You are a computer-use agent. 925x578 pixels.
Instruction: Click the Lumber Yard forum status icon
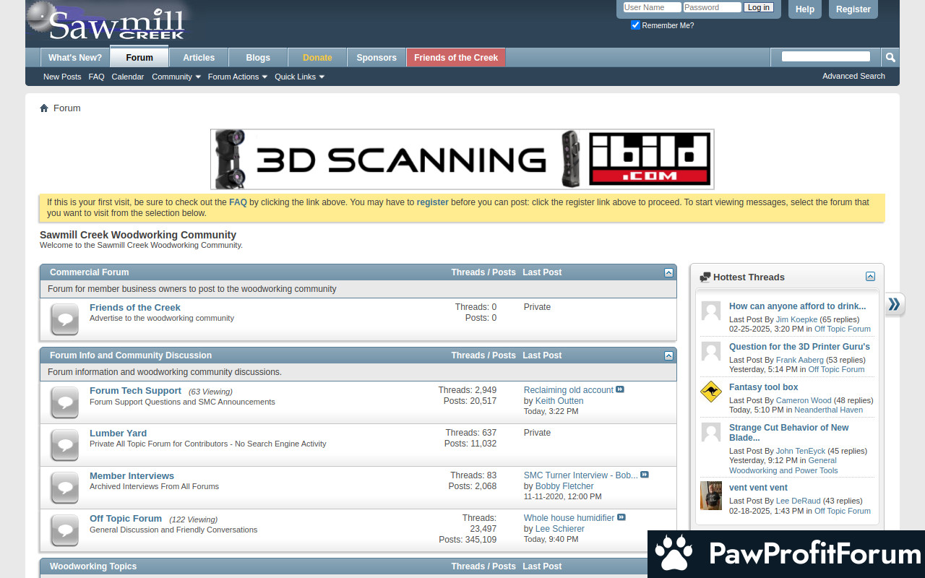(x=64, y=445)
